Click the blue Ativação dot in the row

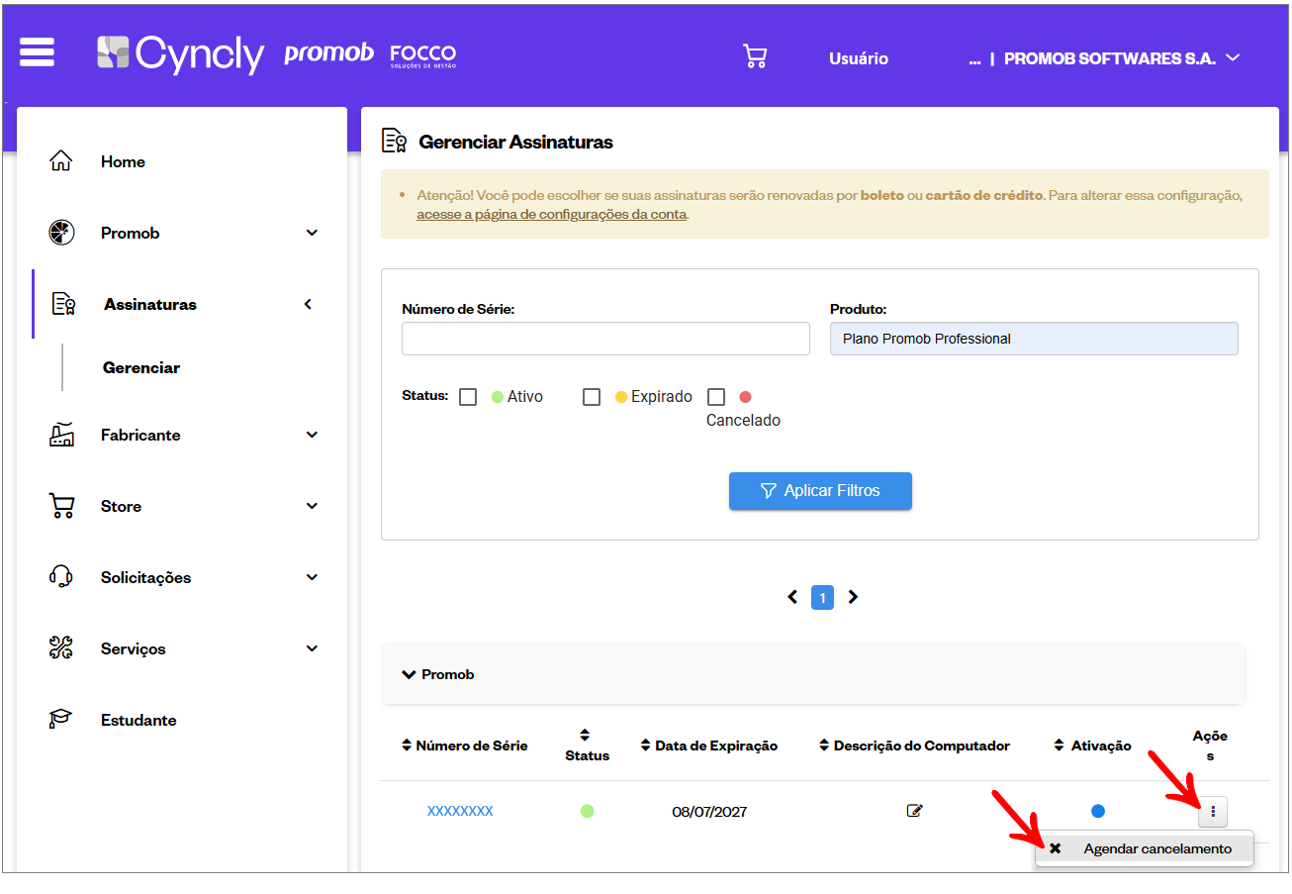[x=1098, y=811]
